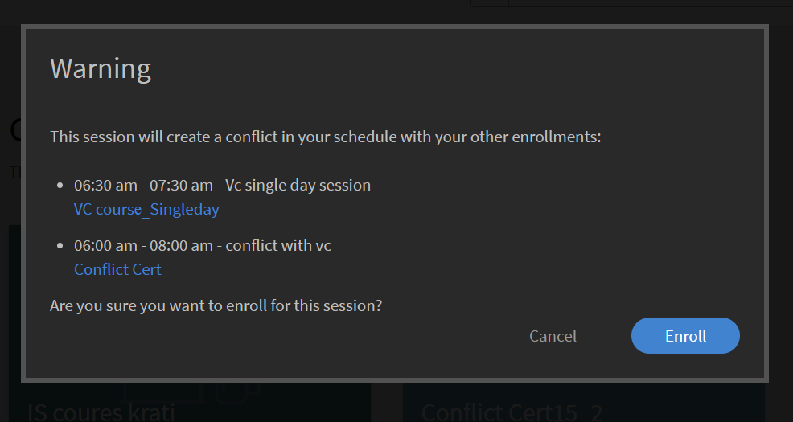Select the Conflict Cert15_2 card title

click(511, 412)
